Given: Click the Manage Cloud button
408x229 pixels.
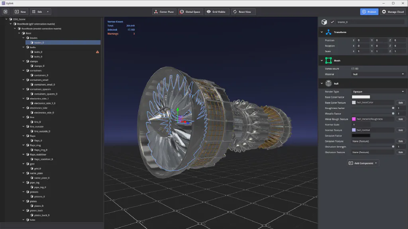Looking at the screenshot, I should (393, 12).
